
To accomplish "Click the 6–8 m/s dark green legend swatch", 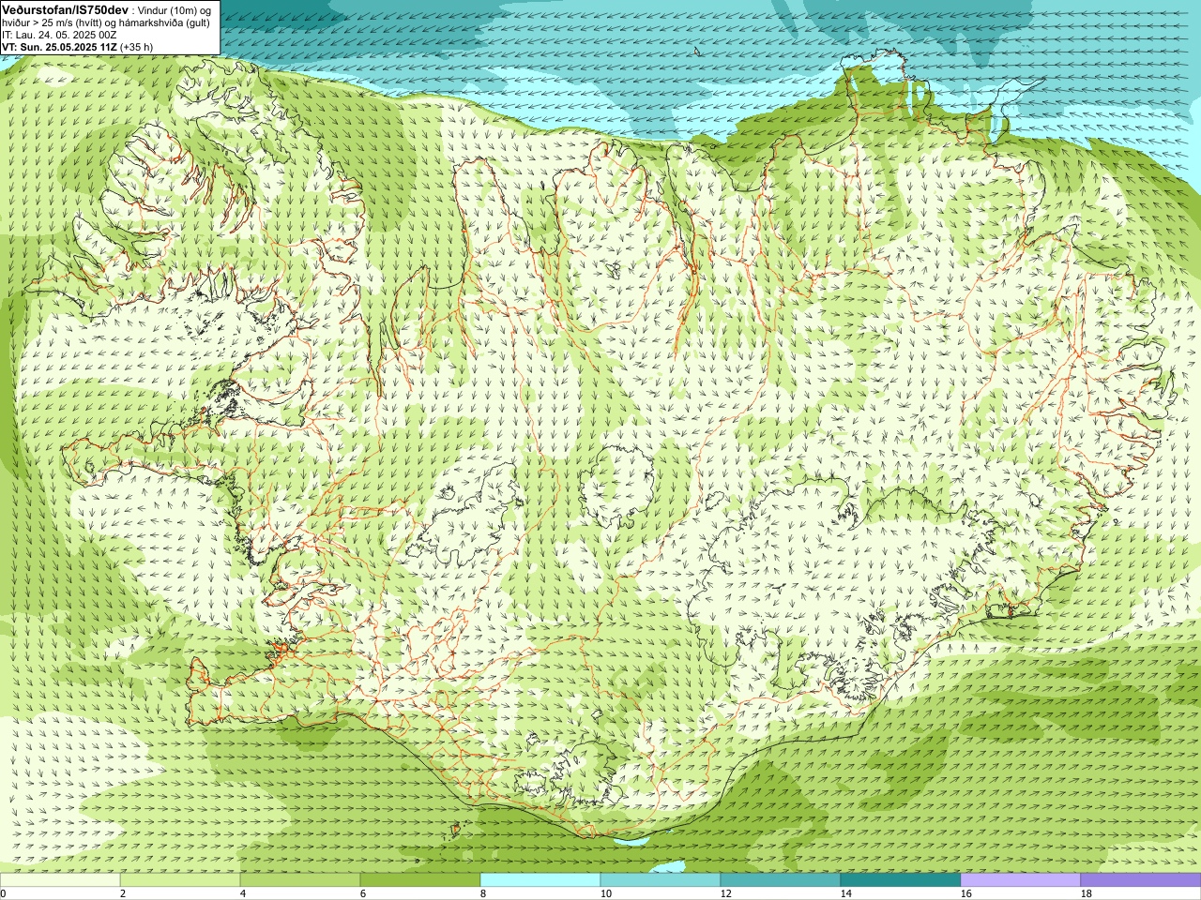I will click(420, 880).
